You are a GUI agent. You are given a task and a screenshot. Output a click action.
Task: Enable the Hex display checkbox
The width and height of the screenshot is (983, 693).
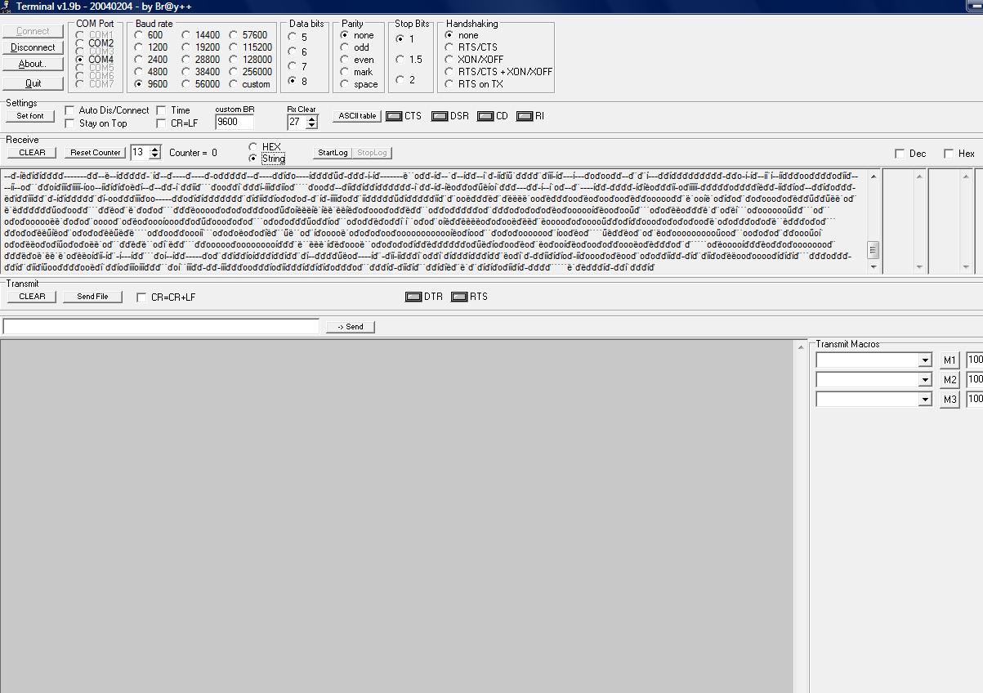pyautogui.click(x=949, y=154)
